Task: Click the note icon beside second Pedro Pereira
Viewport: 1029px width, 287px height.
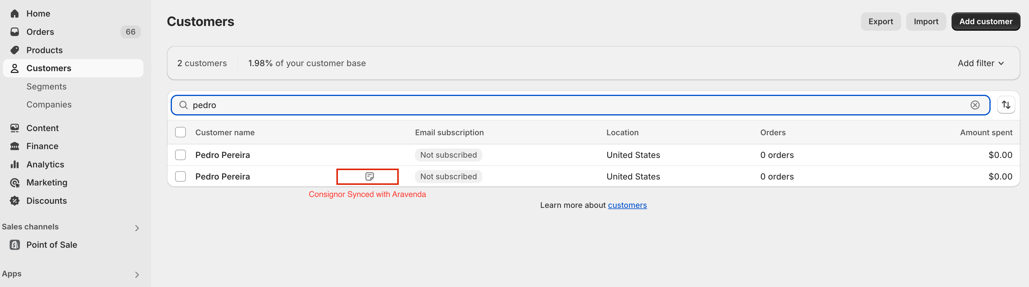Action: [369, 177]
